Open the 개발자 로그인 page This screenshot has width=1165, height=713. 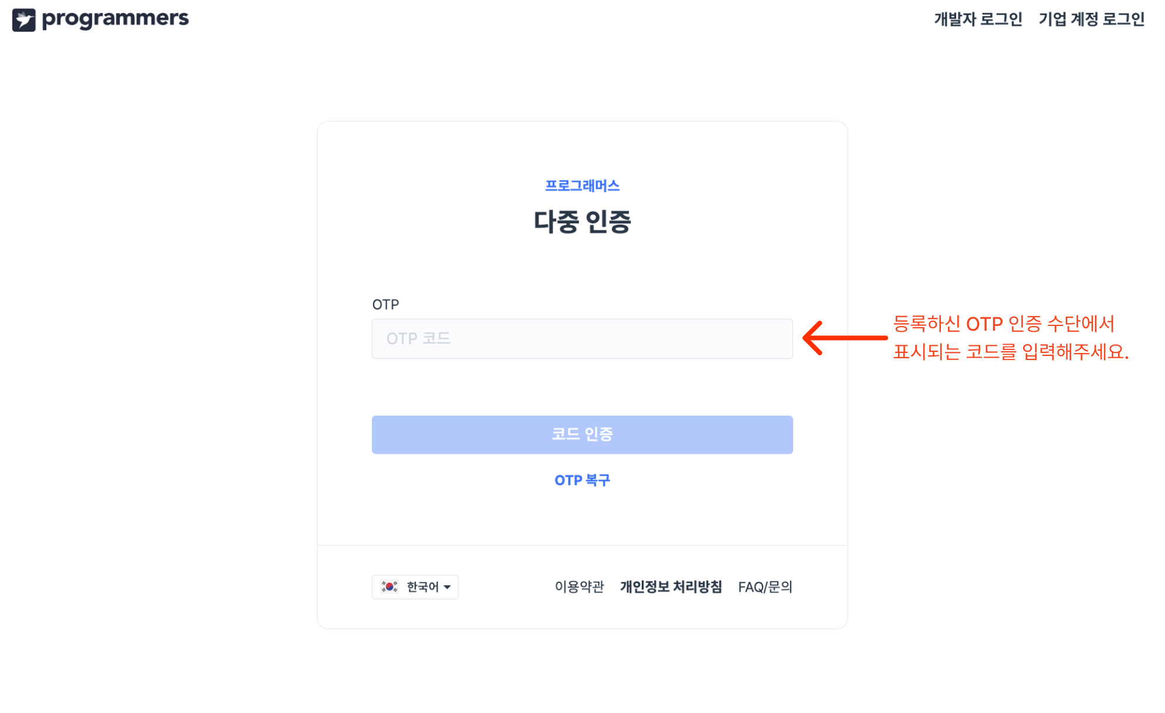[x=978, y=19]
